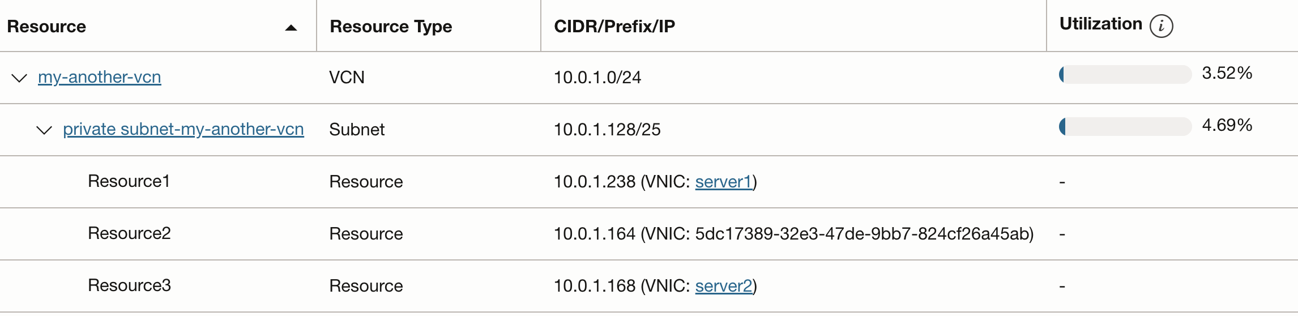Open the my-another-vcn link
1298x316 pixels.
point(100,77)
